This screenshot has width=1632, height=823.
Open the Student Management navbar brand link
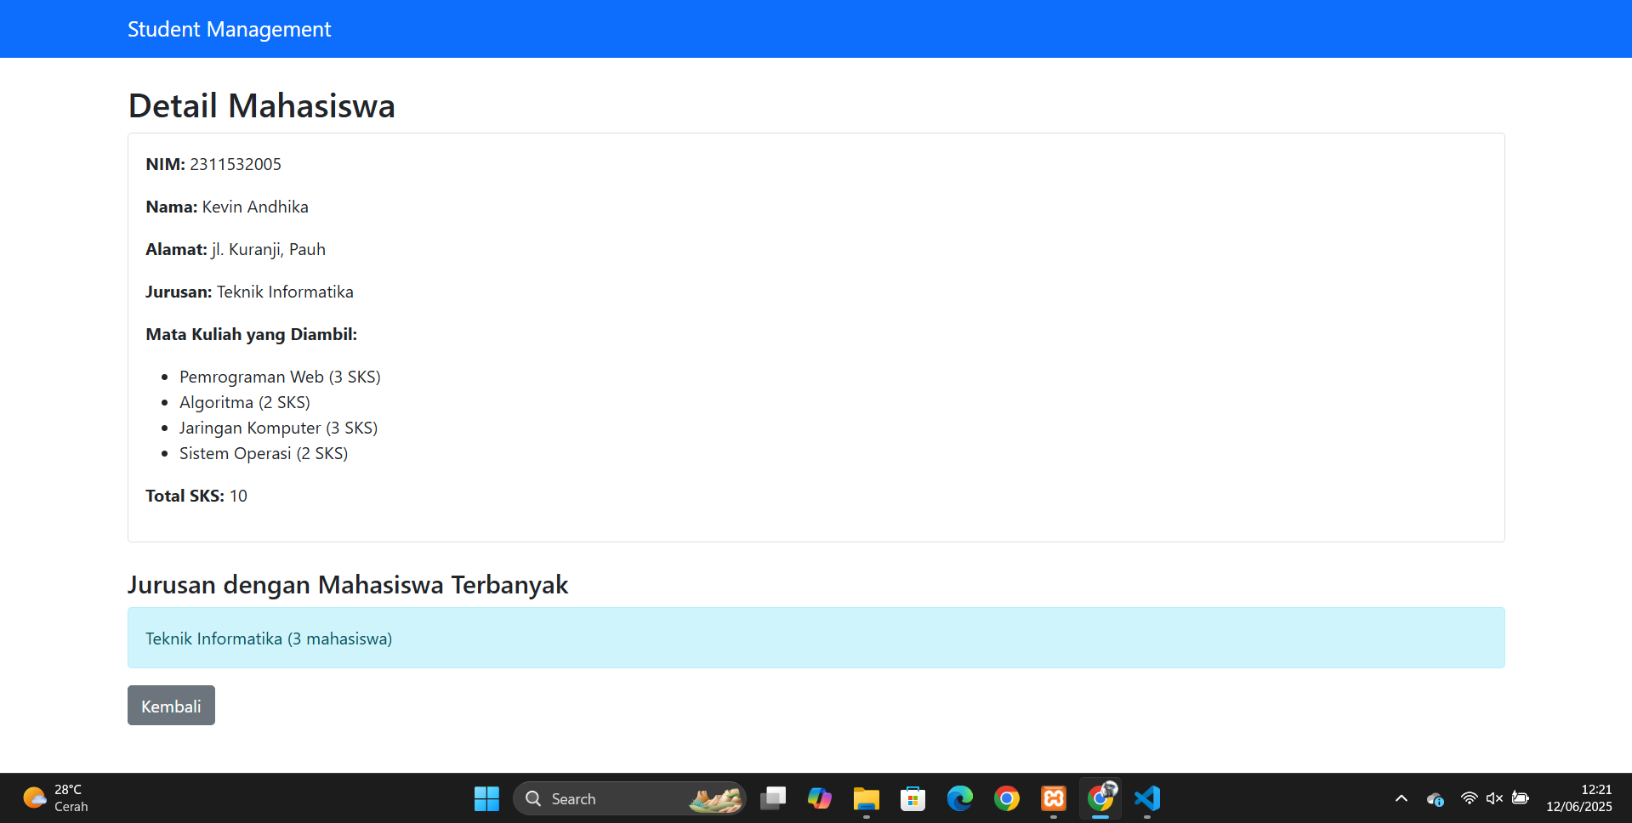(x=229, y=29)
